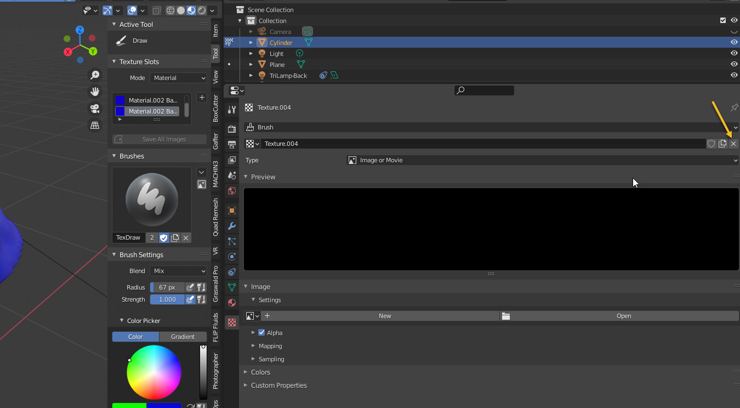Open the World properties tab

(231, 191)
